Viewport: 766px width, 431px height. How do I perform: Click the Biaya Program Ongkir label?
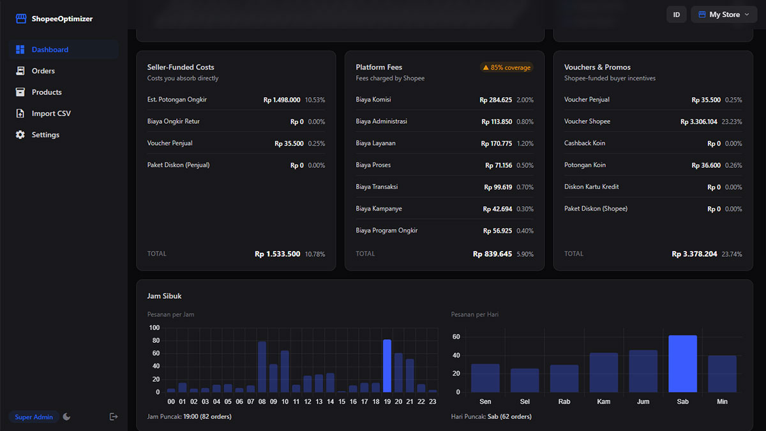(x=387, y=231)
